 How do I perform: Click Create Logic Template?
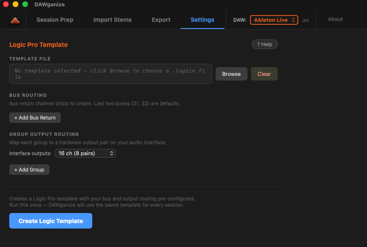50,221
